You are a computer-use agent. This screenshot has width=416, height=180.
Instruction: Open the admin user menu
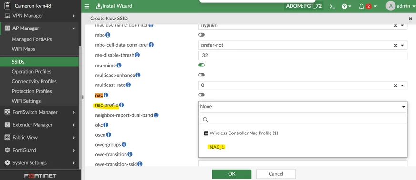[x=400, y=6]
